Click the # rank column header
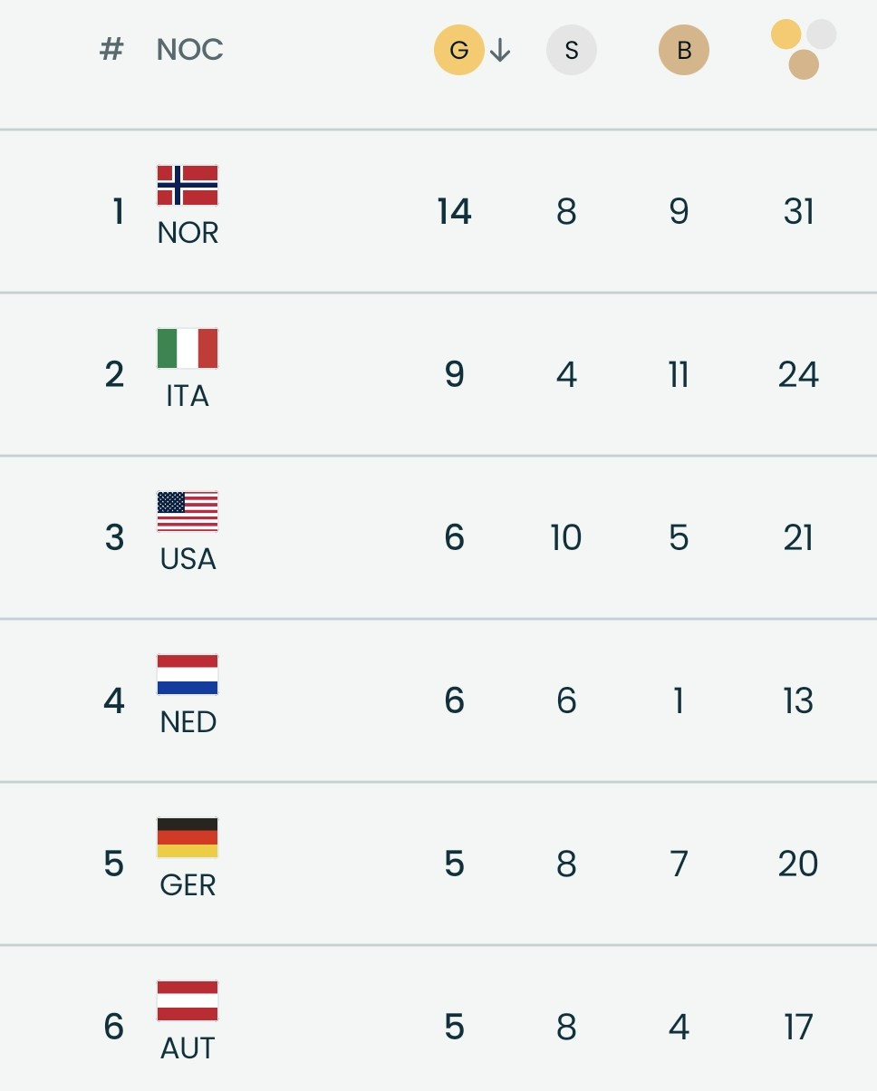877x1091 pixels. pyautogui.click(x=111, y=50)
